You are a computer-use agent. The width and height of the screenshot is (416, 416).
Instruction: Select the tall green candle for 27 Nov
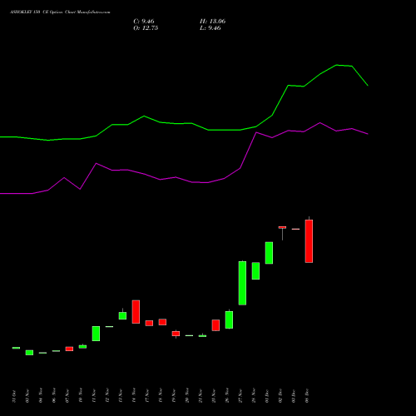[242, 283]
